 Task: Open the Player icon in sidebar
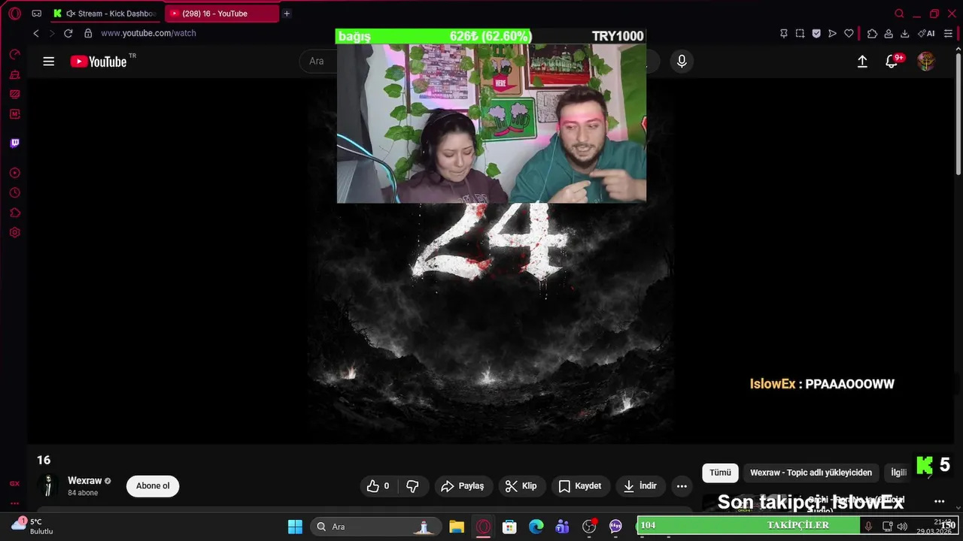tap(14, 173)
